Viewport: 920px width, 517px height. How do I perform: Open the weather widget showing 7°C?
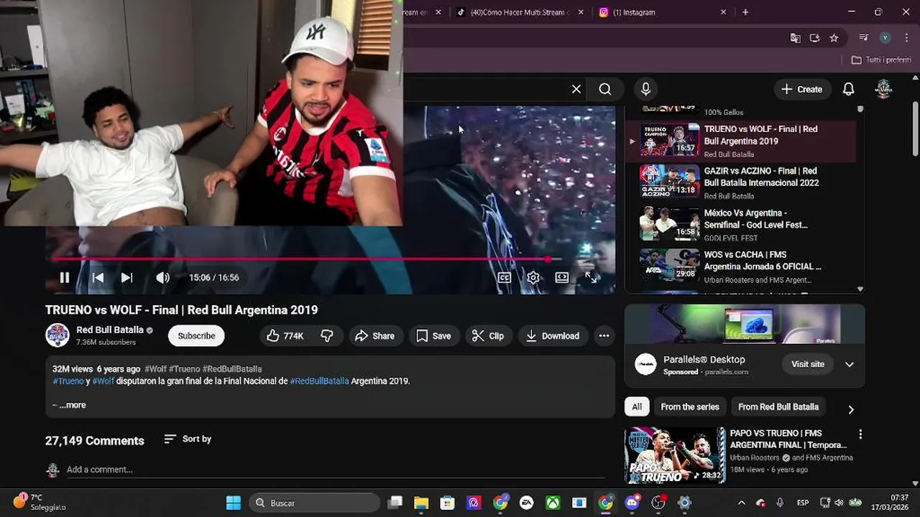(40, 502)
